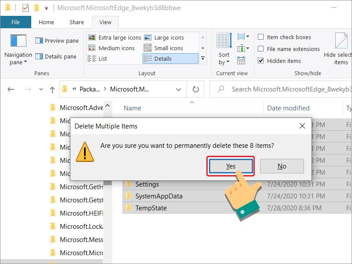Click the folder icon in address bar
The image size is (352, 264).
(x=65, y=89)
